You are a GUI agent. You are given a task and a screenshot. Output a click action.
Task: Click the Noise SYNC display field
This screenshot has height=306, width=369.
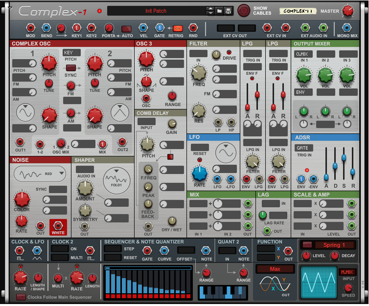(x=58, y=189)
